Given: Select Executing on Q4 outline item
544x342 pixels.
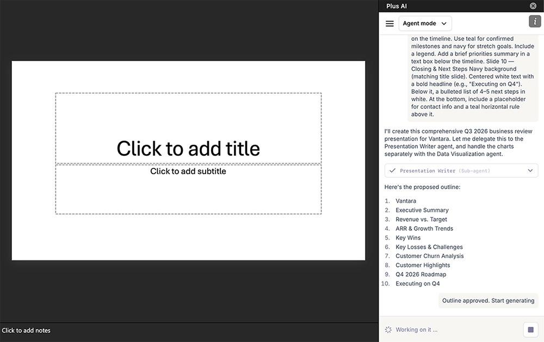Looking at the screenshot, I should [417, 284].
